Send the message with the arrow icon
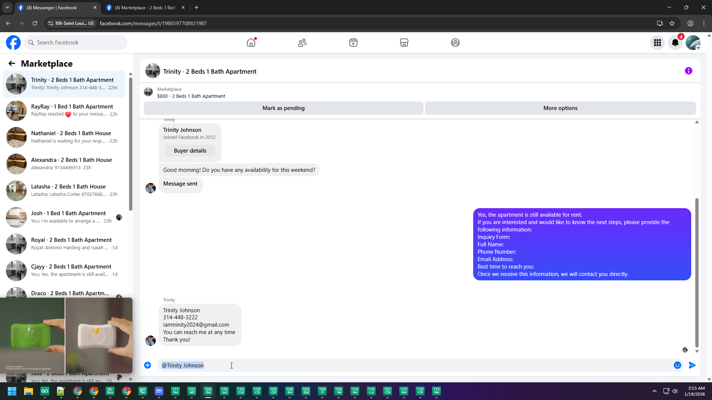Image resolution: width=712 pixels, height=400 pixels. (692, 365)
